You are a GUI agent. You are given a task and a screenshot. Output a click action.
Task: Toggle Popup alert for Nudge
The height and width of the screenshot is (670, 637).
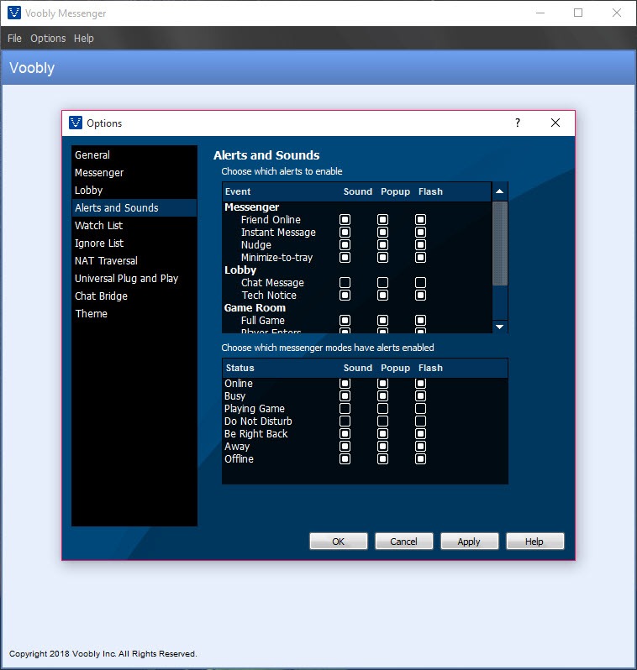point(383,245)
